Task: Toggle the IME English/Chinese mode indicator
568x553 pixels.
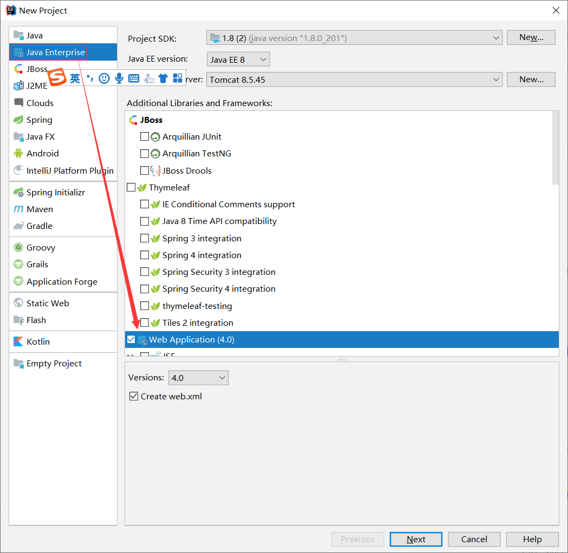Action: pyautogui.click(x=75, y=78)
